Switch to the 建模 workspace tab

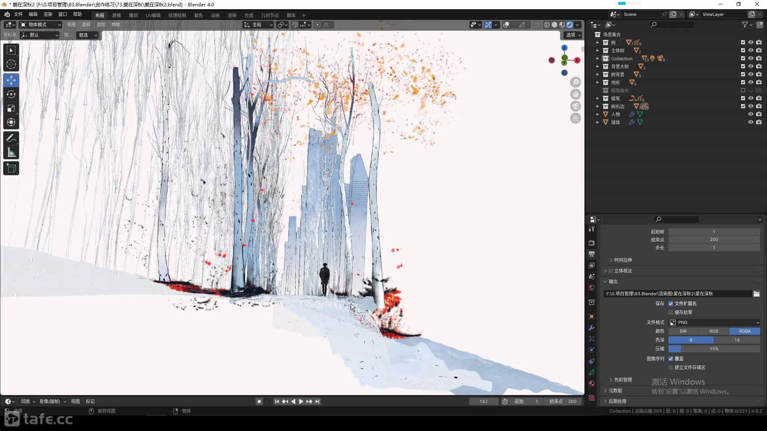[117, 15]
